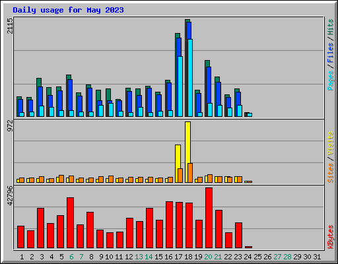The image size is (338, 264).
Task: Click green day 28 axis label
Action: coord(287,257)
